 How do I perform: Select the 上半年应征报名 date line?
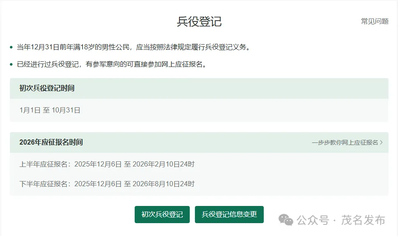click(x=107, y=164)
